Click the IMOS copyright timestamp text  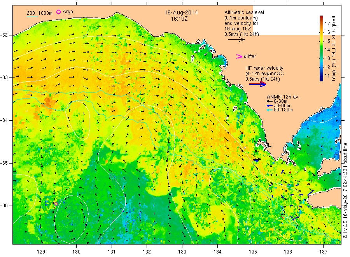click(x=345, y=190)
